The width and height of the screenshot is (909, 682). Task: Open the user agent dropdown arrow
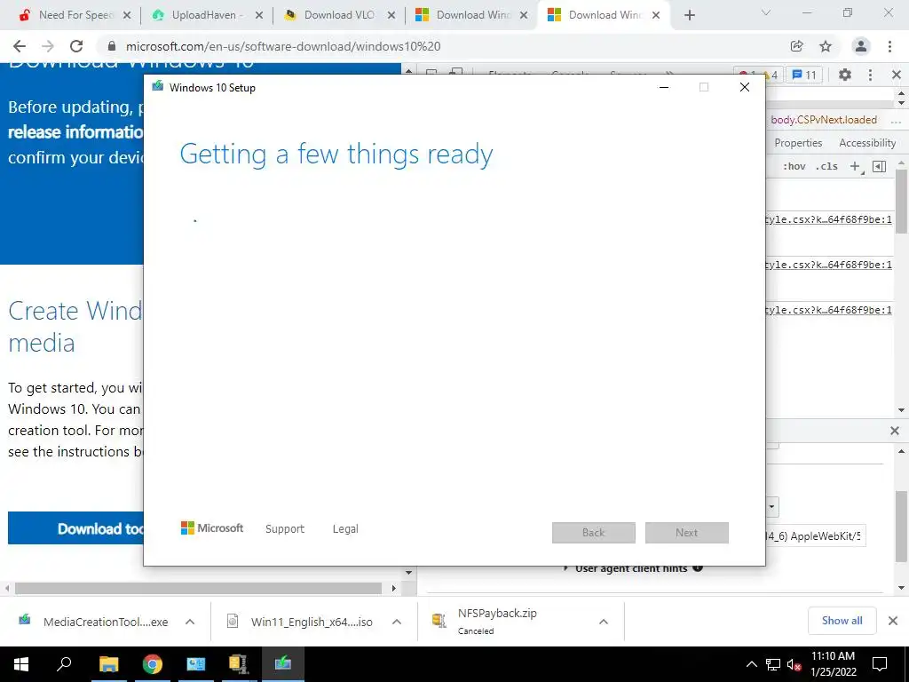pos(771,507)
